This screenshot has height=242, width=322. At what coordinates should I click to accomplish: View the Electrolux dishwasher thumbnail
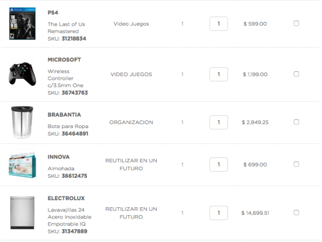click(22, 213)
